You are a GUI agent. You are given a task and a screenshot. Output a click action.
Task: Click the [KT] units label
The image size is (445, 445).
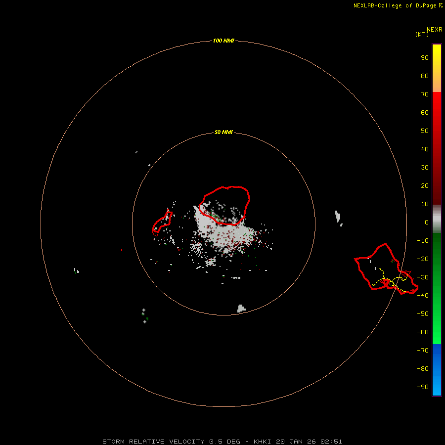tap(422, 34)
